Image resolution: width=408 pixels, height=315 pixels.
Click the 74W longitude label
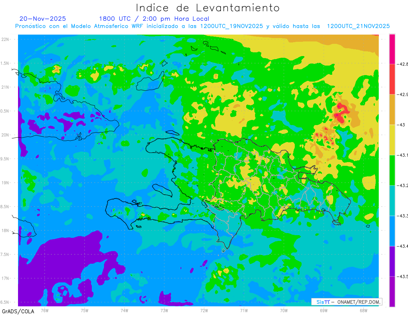(x=124, y=310)
